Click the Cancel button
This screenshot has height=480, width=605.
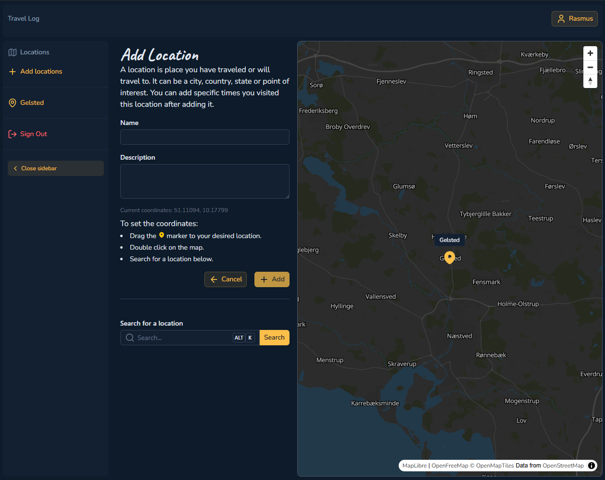pyautogui.click(x=225, y=279)
